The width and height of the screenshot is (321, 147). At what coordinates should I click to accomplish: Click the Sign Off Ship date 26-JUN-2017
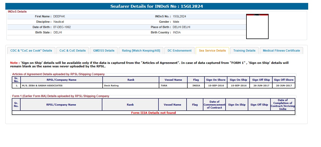[x=261, y=86]
